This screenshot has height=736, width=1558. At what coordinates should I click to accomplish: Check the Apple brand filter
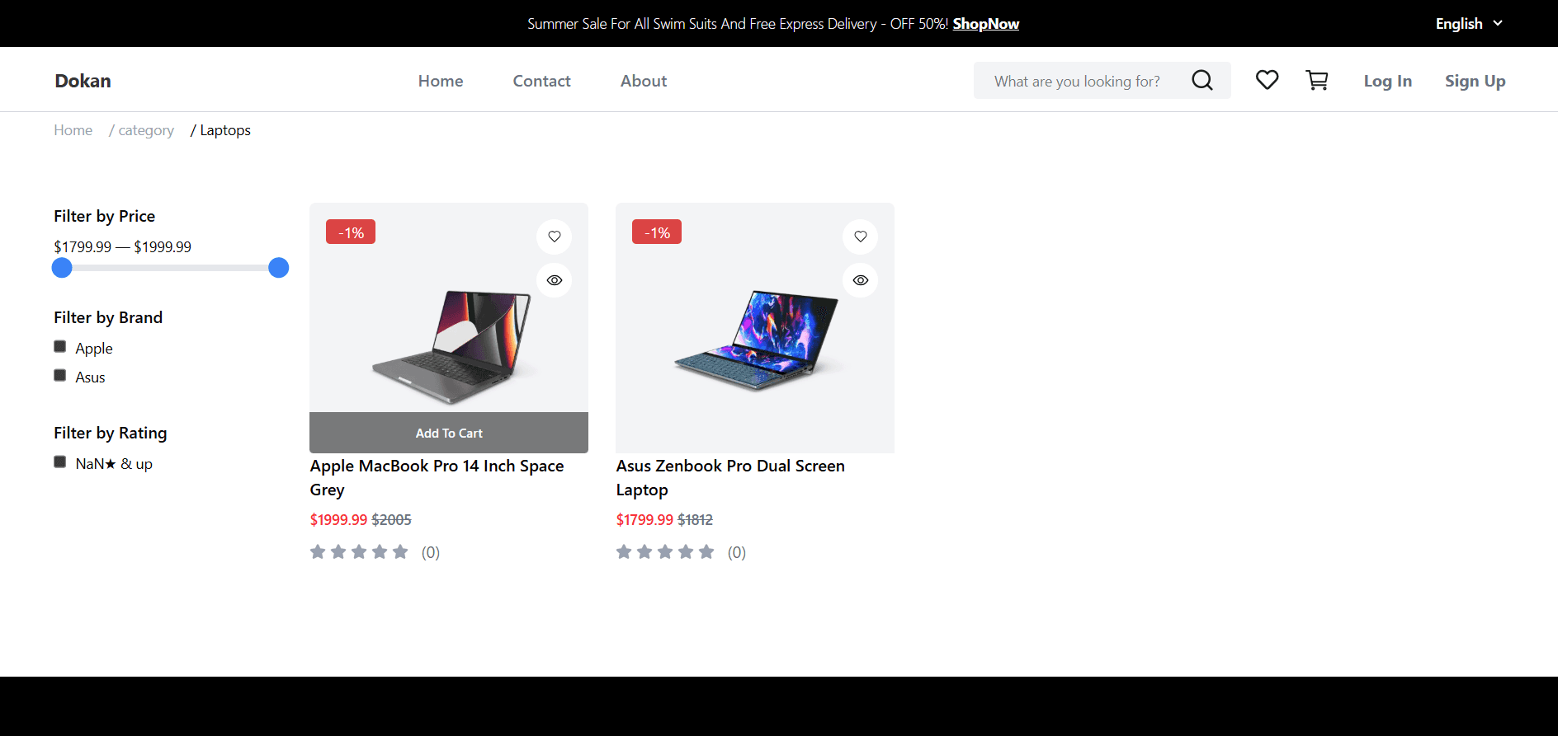pos(60,347)
